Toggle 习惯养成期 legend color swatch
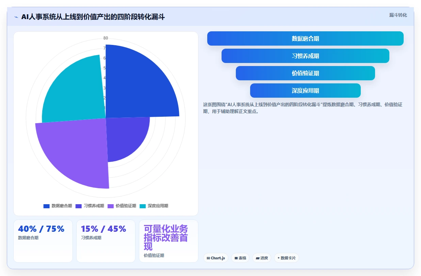This screenshot has width=421, height=276. click(79, 206)
